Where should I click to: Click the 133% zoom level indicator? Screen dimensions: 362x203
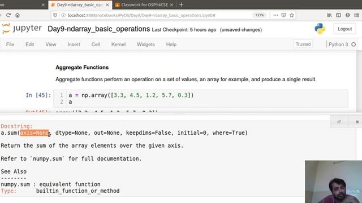[260, 15]
